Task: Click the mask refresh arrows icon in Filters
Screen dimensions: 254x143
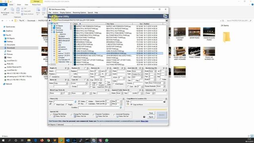Action: pos(75,102)
